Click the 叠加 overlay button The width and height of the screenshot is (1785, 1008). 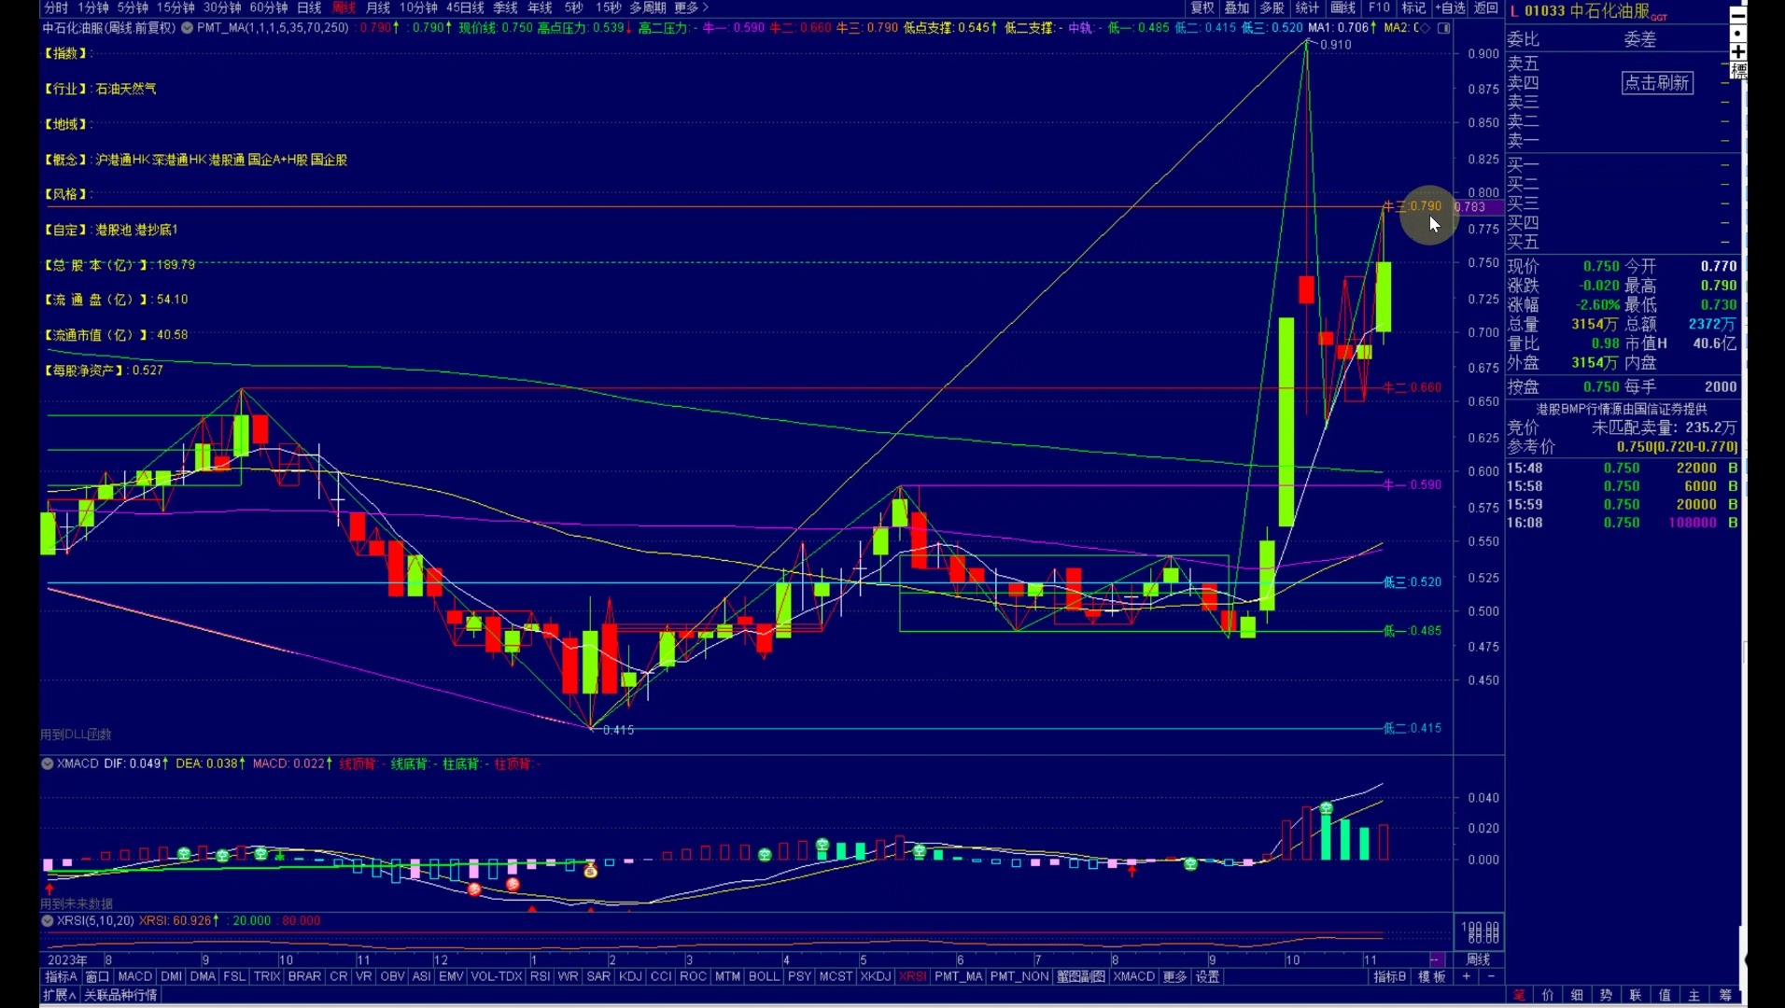[x=1237, y=7]
